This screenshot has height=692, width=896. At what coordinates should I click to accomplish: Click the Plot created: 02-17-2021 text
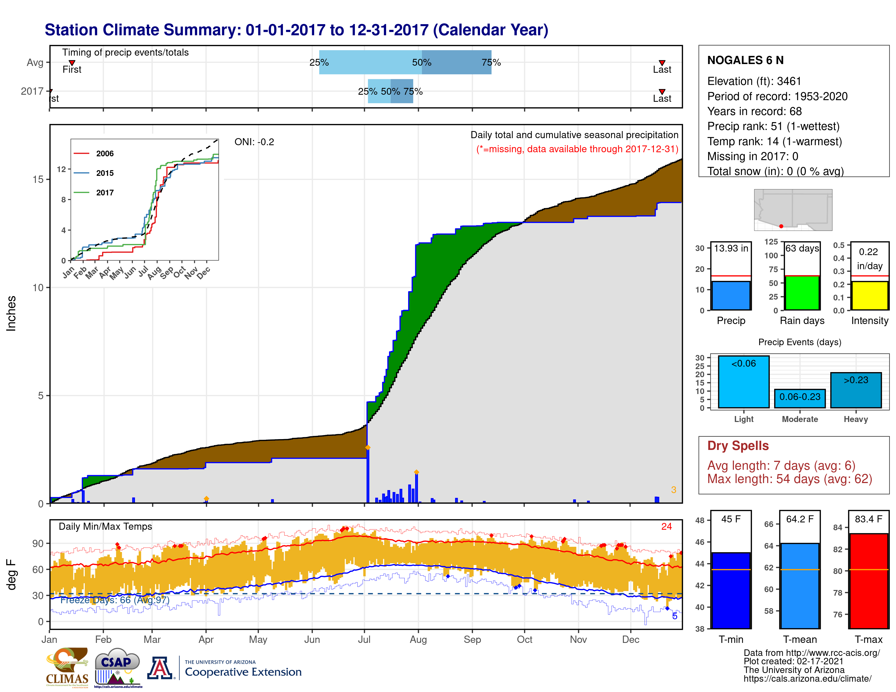(793, 661)
